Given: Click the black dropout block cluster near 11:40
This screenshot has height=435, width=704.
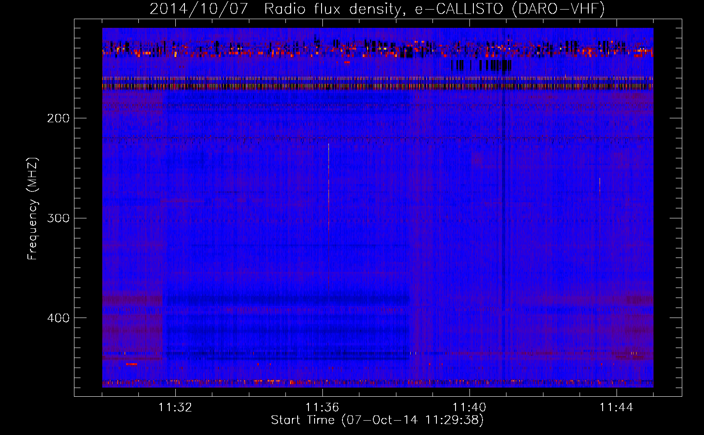Looking at the screenshot, I should pyautogui.click(x=481, y=66).
